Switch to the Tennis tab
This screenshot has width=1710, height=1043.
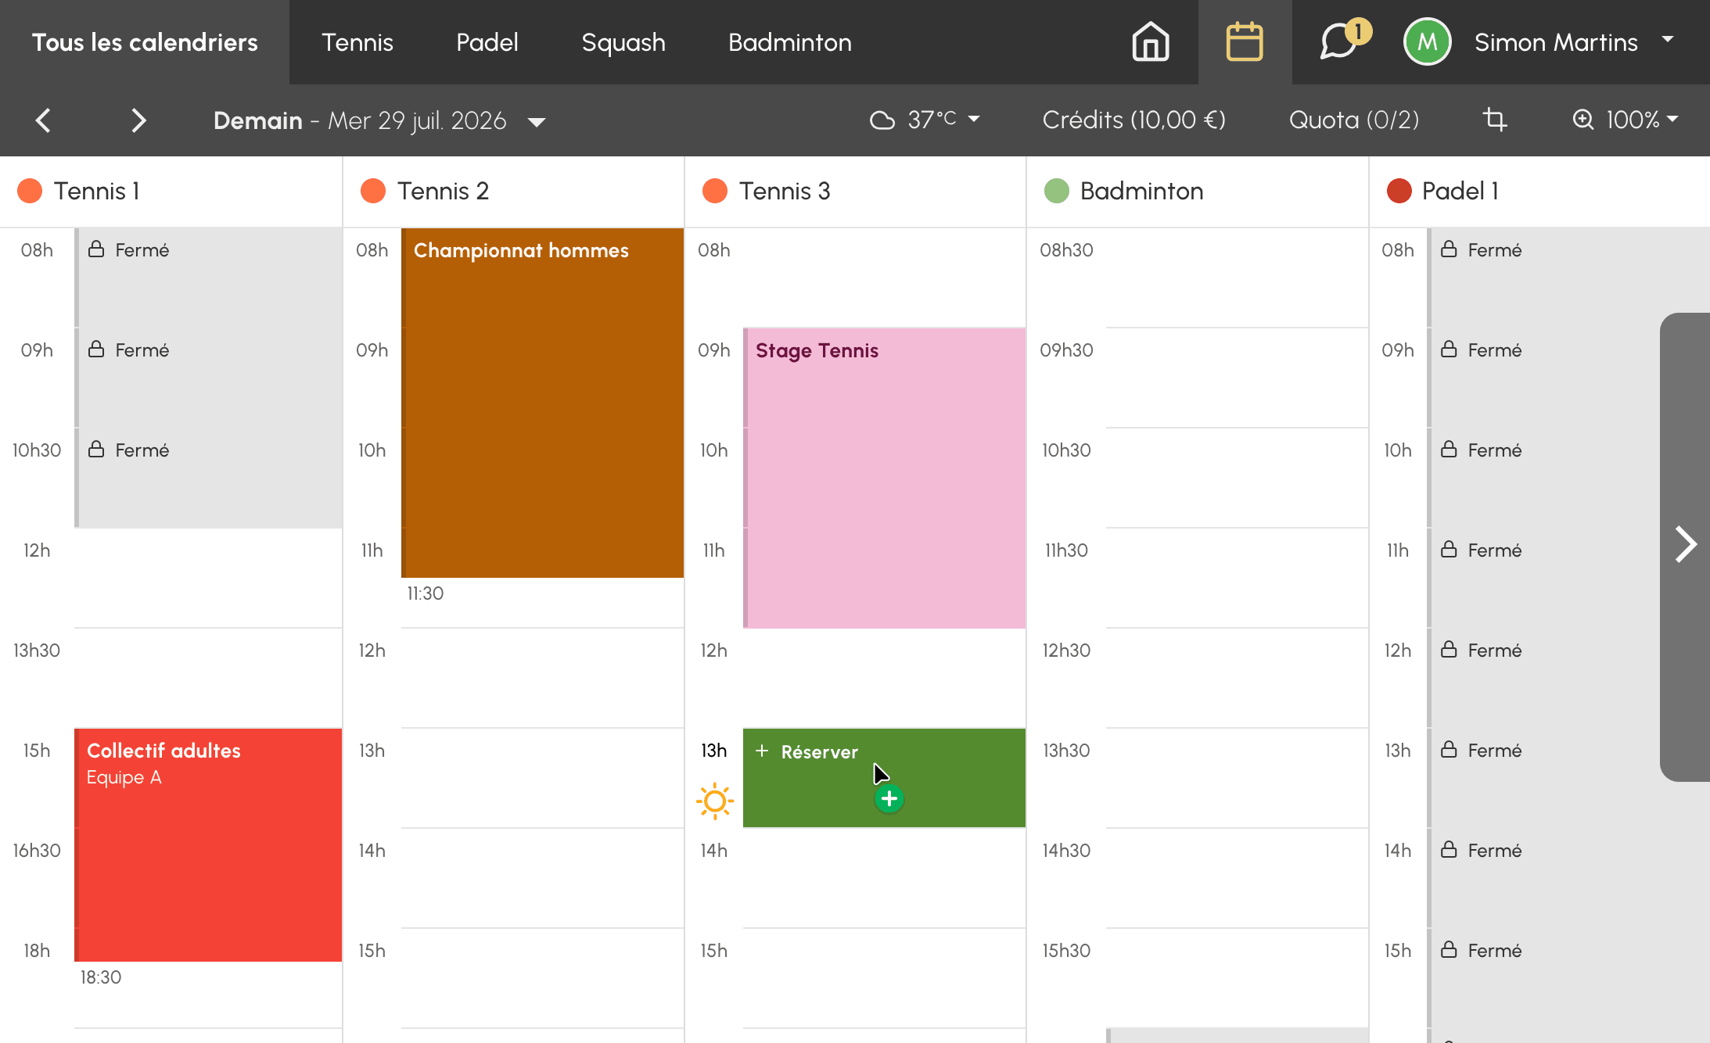(357, 42)
